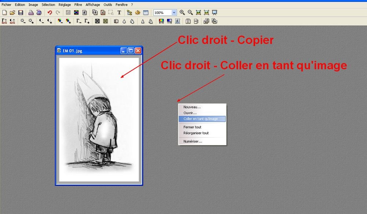
Task: Click the Zoom in magnifier icon
Action: pyautogui.click(x=182, y=12)
